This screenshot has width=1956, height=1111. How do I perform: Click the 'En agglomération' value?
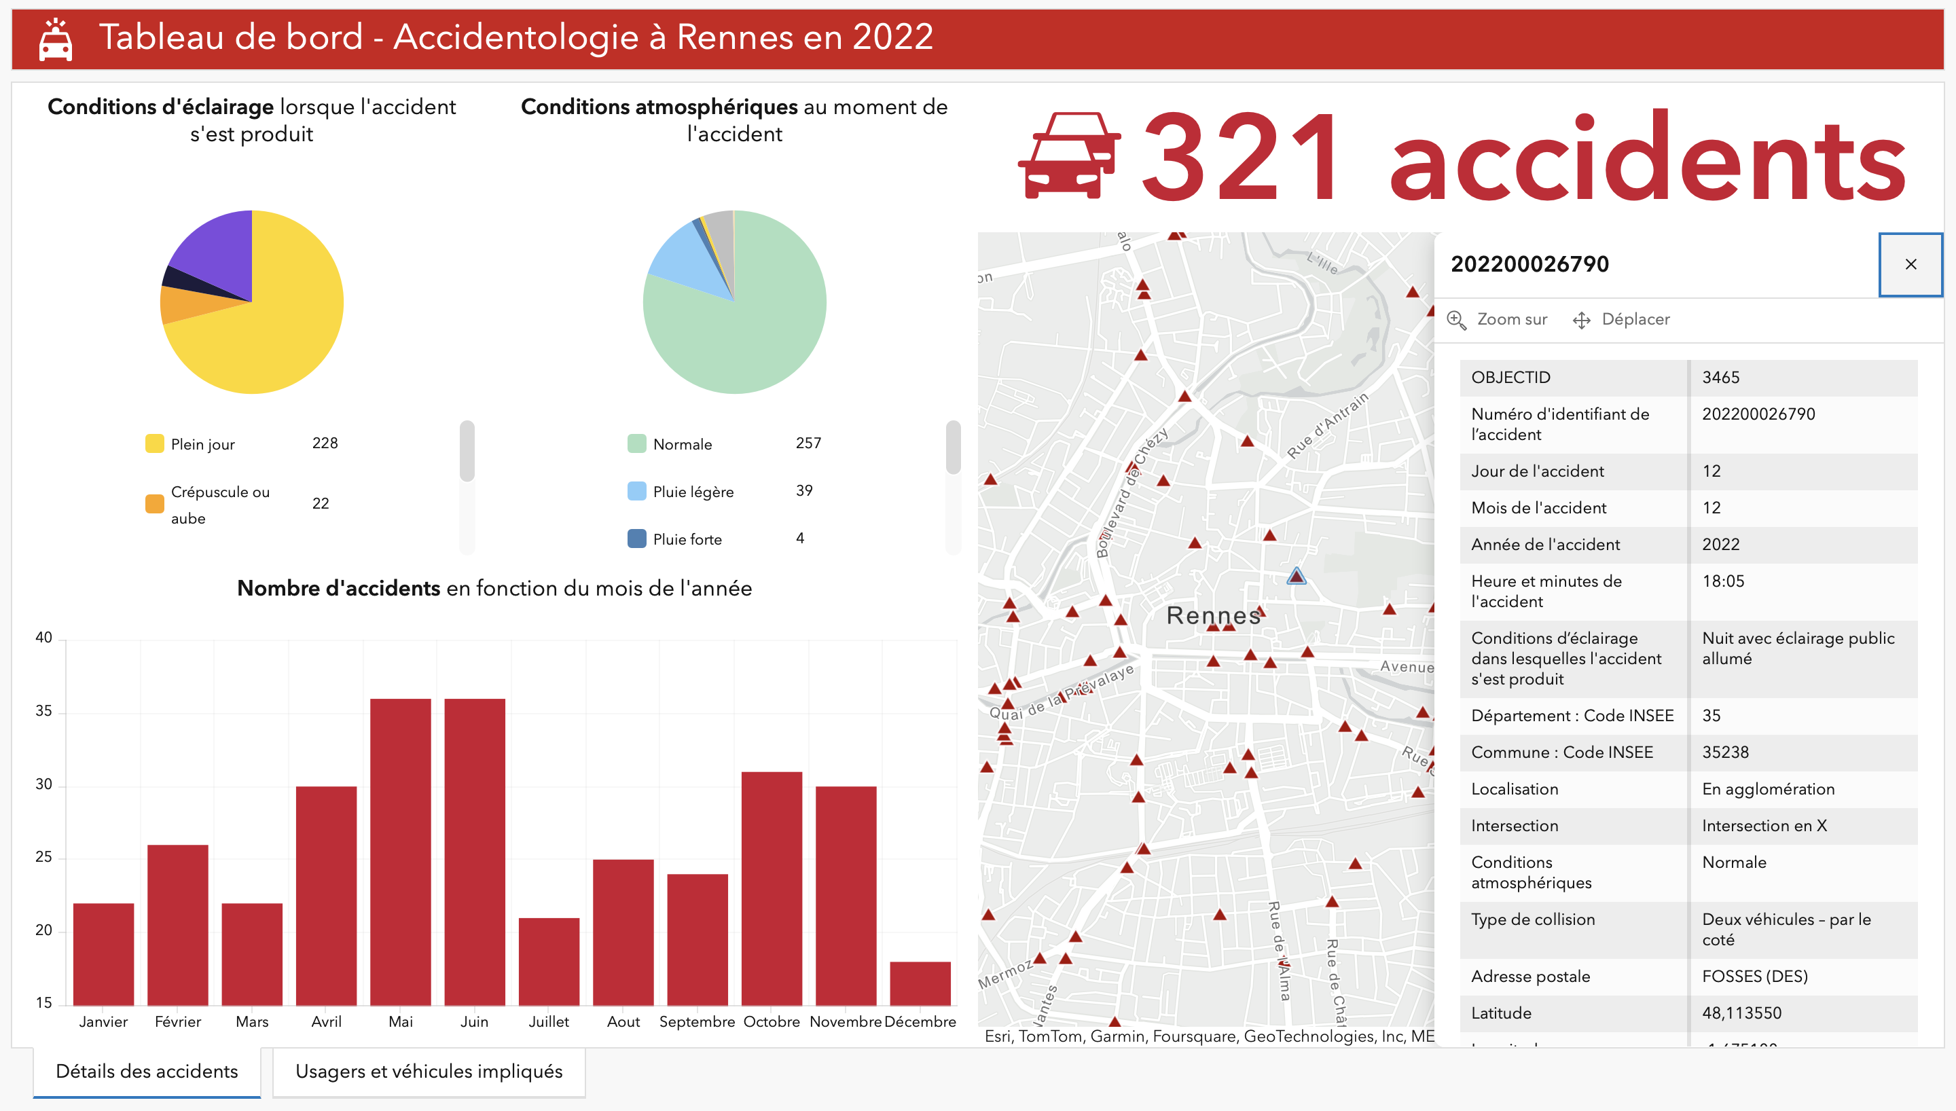[1769, 788]
